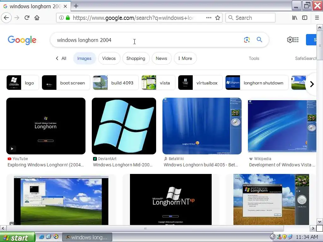Click the blue magnifier search icon
Viewport: 323px width, 242px height.
point(259,39)
